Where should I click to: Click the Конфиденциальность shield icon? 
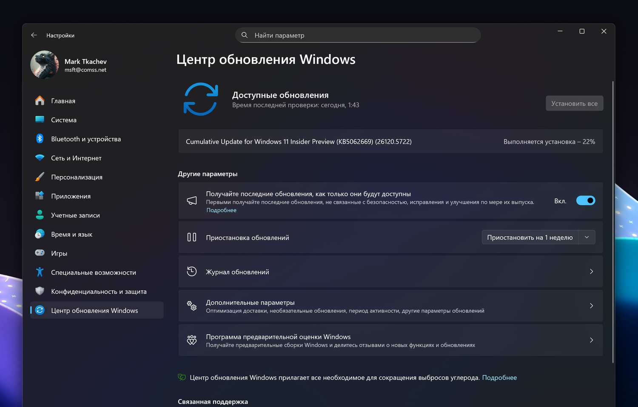tap(40, 291)
